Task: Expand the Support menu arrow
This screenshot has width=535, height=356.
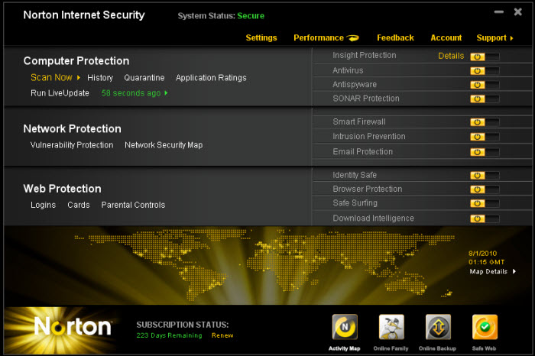Action: tap(511, 38)
